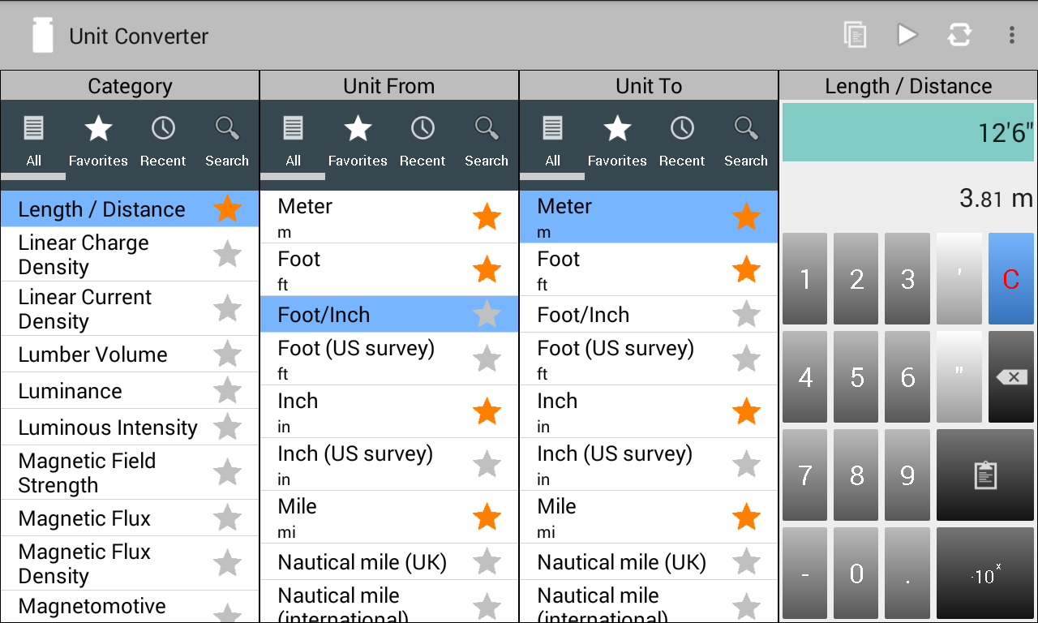Choose Foot in Unit From list
The height and width of the screenshot is (623, 1038).
(389, 269)
